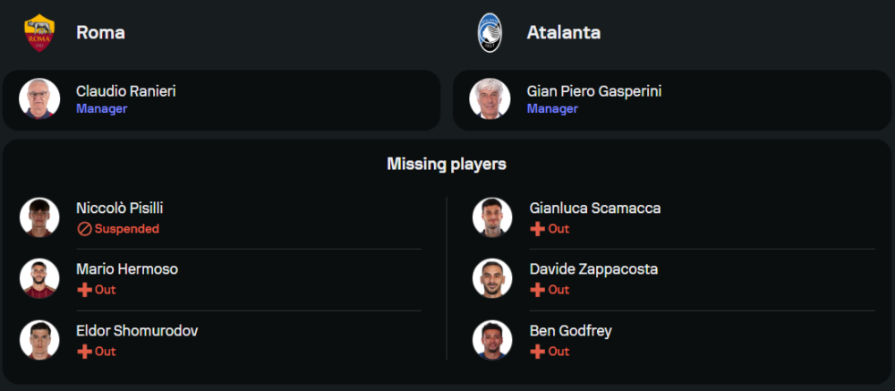The width and height of the screenshot is (895, 391).
Task: View Gian Piero Gasperini's manager profile
Action: tap(594, 91)
